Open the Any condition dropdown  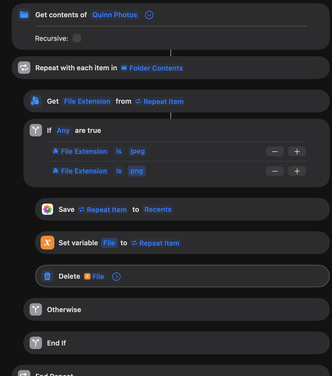pyautogui.click(x=63, y=130)
